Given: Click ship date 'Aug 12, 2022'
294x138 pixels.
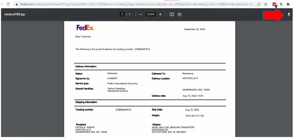Looking at the screenshot, I should 192,110.
